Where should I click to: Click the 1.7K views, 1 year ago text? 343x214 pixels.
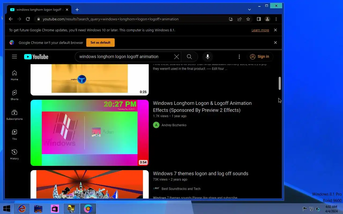coord(170,116)
